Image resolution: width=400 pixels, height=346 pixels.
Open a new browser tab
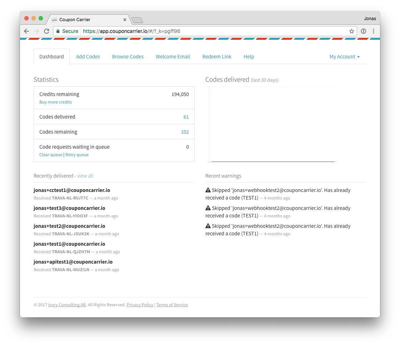[x=137, y=20]
